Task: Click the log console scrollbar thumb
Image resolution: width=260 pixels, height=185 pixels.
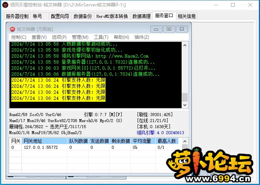Action: (x=185, y=97)
